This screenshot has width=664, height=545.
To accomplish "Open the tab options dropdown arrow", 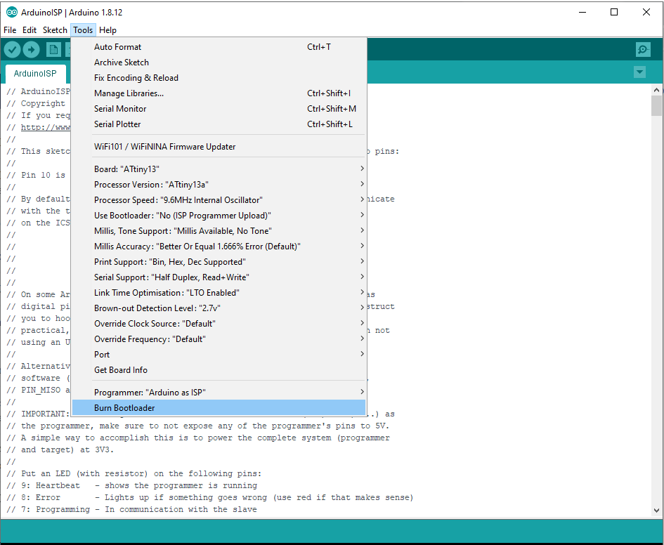I will (639, 72).
